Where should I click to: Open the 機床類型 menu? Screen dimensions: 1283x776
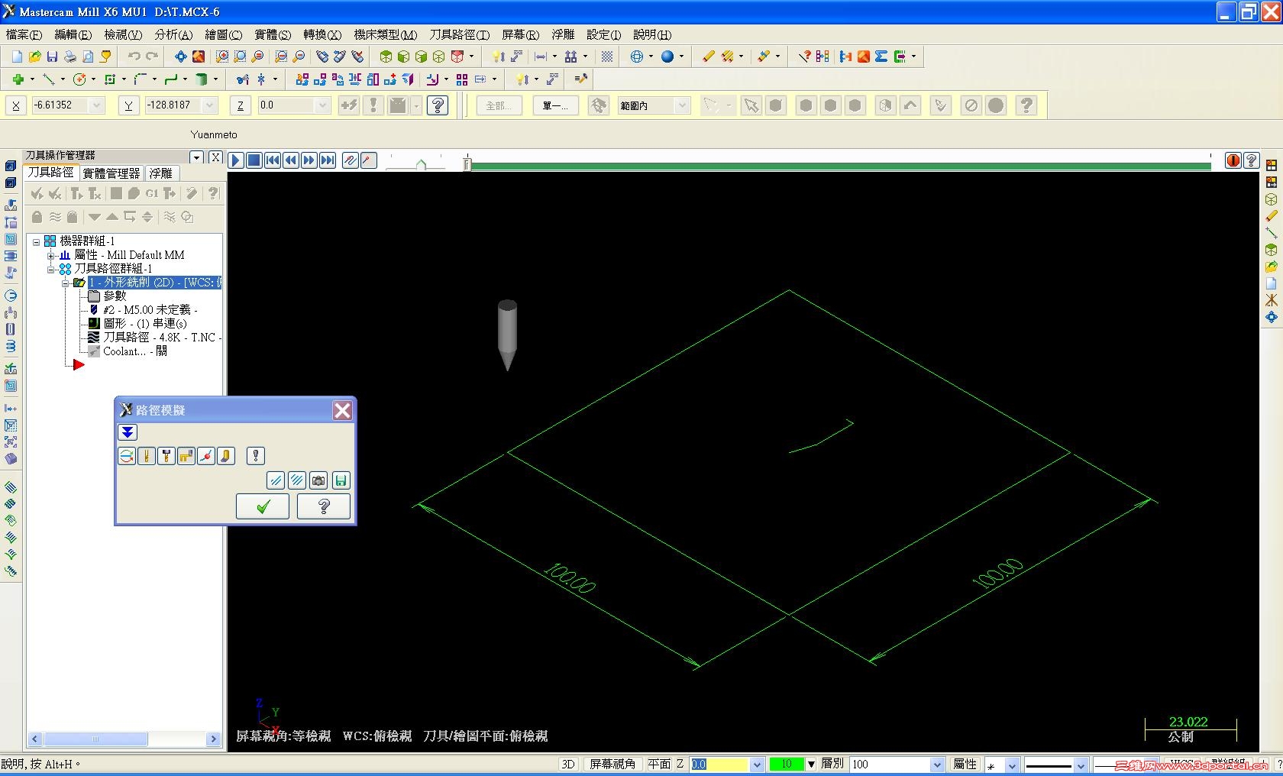pyautogui.click(x=385, y=35)
